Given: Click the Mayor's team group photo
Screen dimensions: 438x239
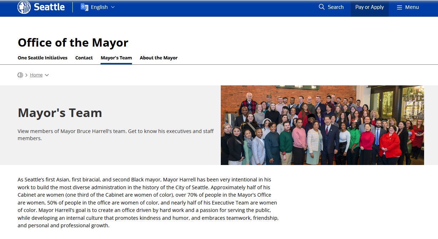Looking at the screenshot, I should (322, 125).
